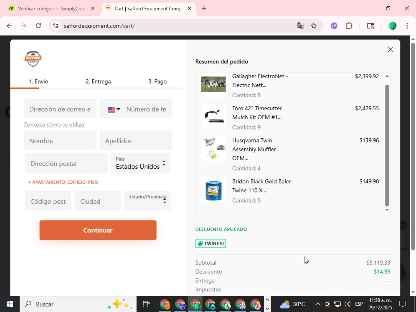Click the order summary scroll-down arrow
This screenshot has height=312, width=416.
coord(387,210)
